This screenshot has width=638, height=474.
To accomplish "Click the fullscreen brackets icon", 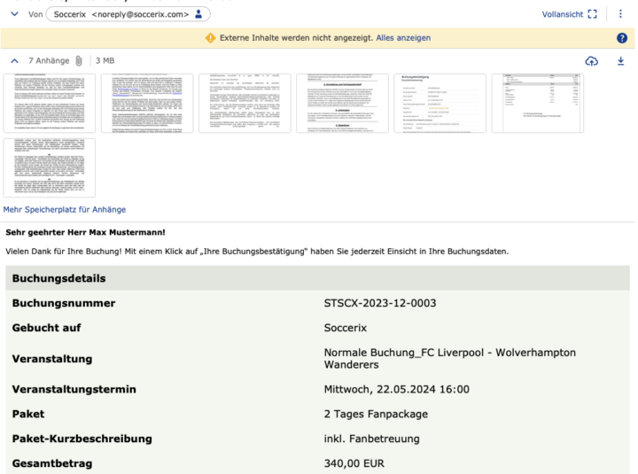I will [x=593, y=14].
